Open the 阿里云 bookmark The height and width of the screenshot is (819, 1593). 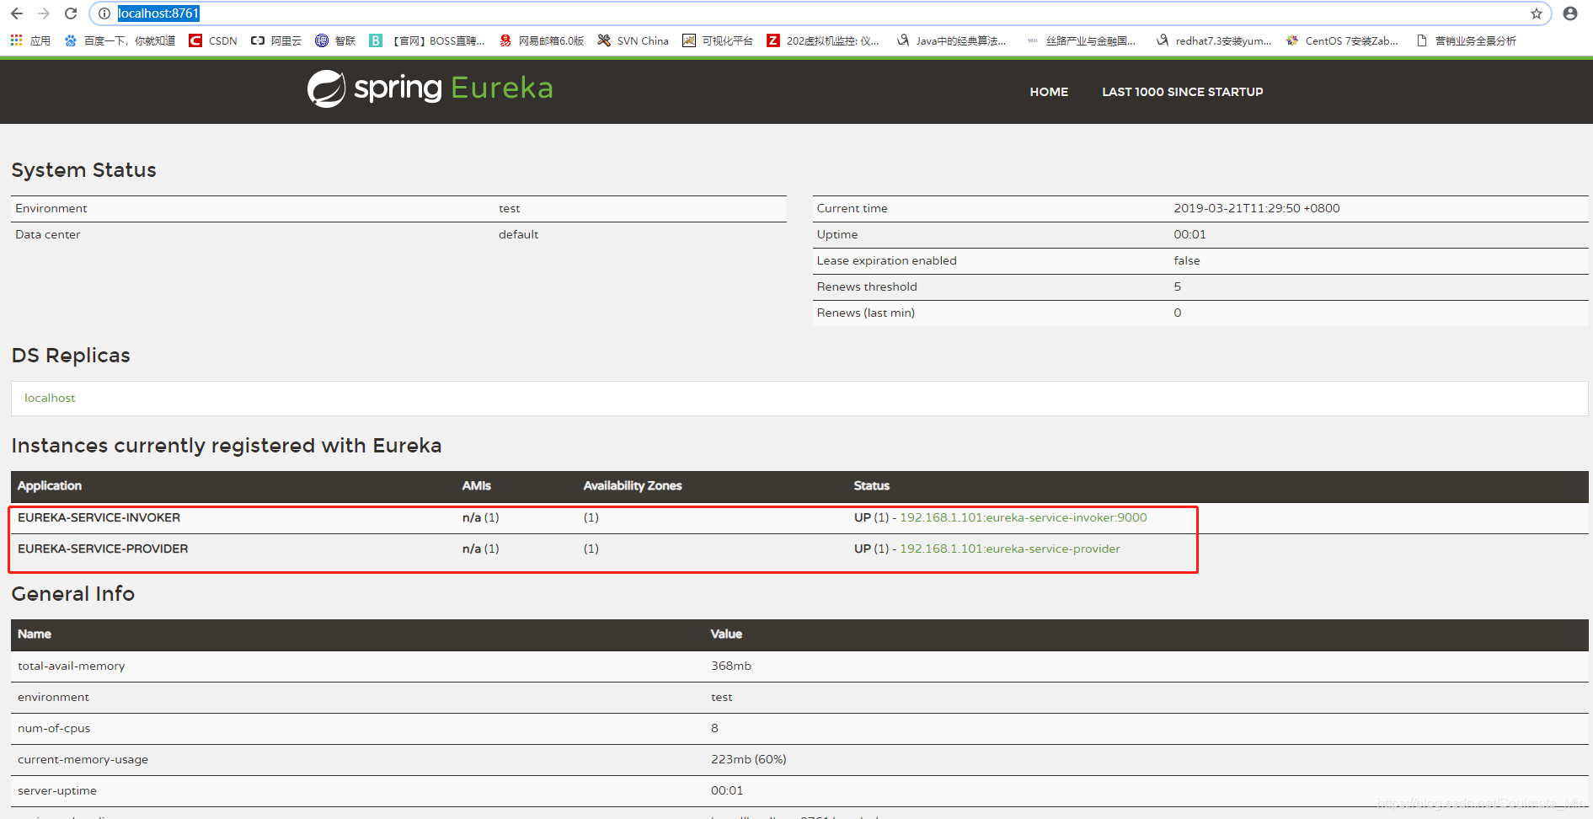tap(276, 40)
